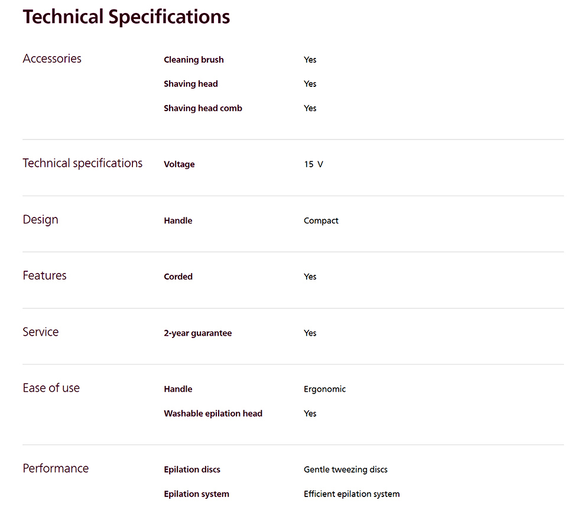The height and width of the screenshot is (510, 588).
Task: Select the 2-year guarantee label
Action: tap(197, 333)
